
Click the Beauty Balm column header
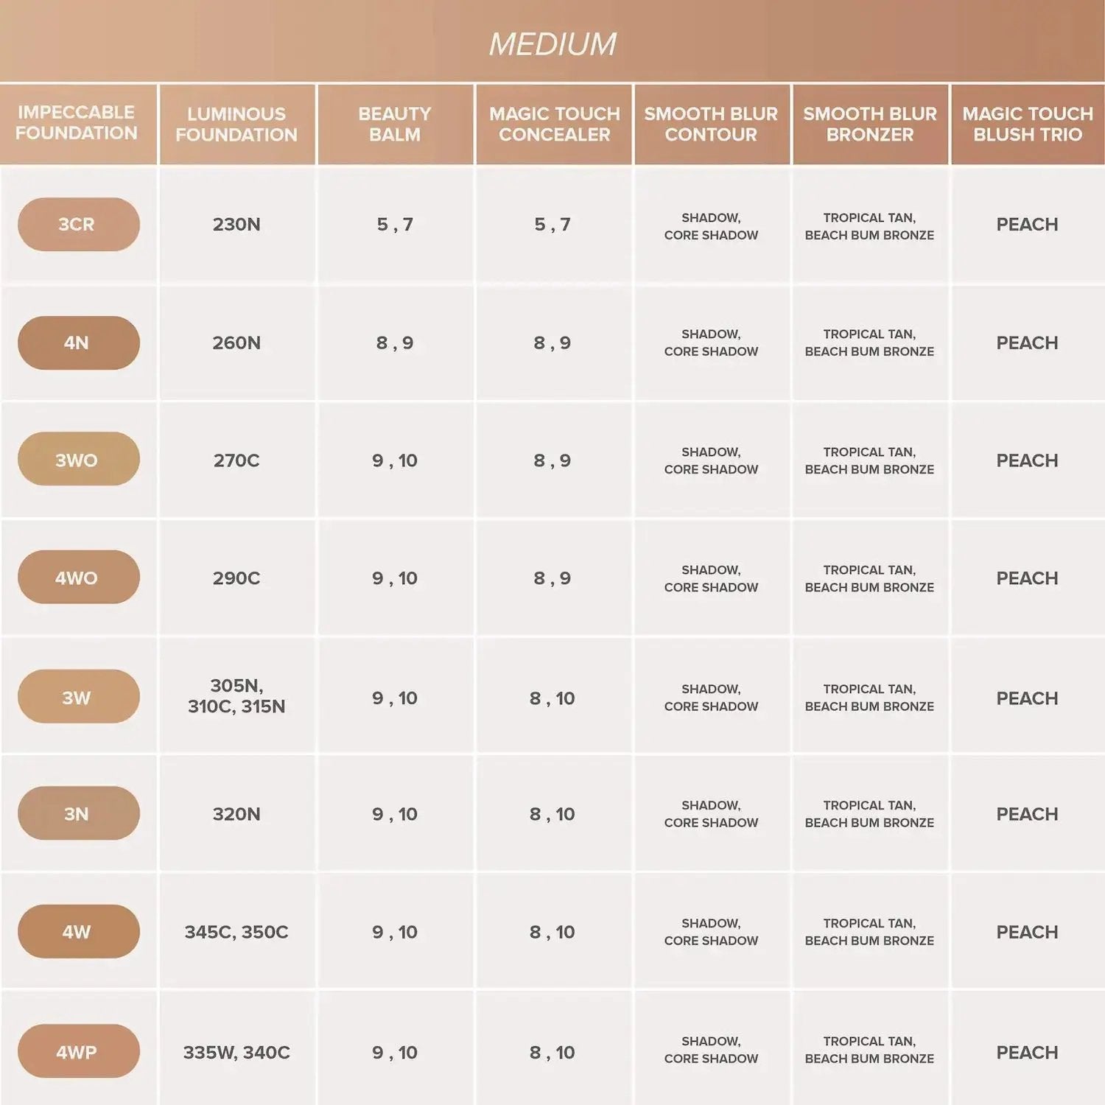coord(395,124)
